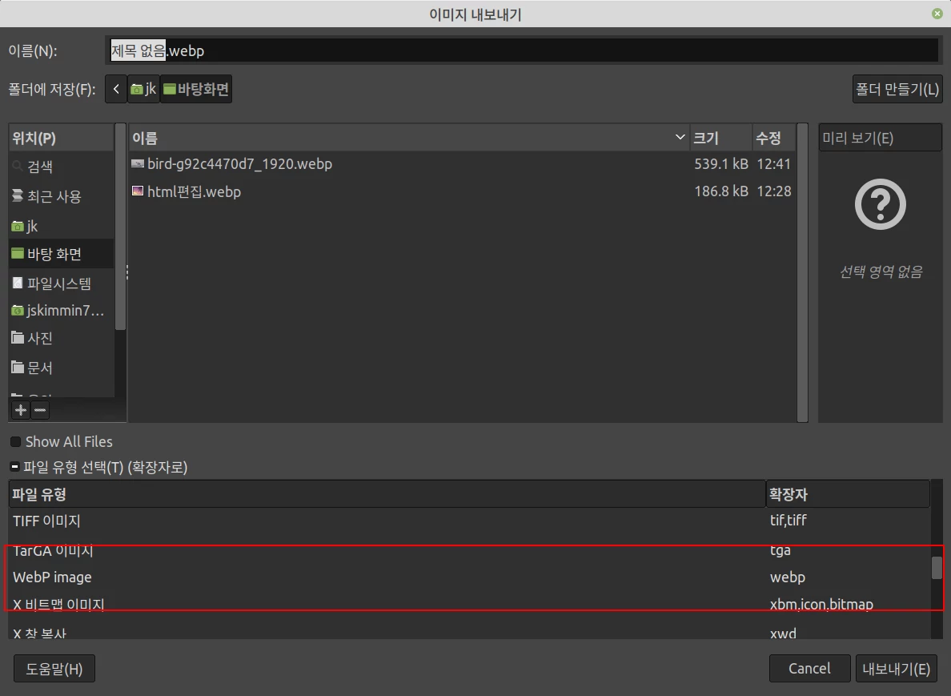Viewport: 951px width, 696px height.
Task: Open the jk home folder in sidebar
Action: click(x=28, y=226)
